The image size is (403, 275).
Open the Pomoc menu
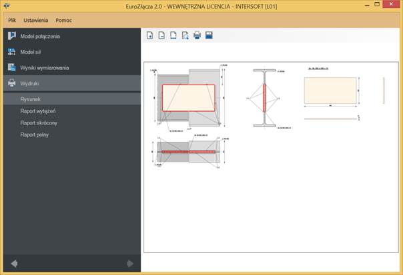click(x=64, y=20)
